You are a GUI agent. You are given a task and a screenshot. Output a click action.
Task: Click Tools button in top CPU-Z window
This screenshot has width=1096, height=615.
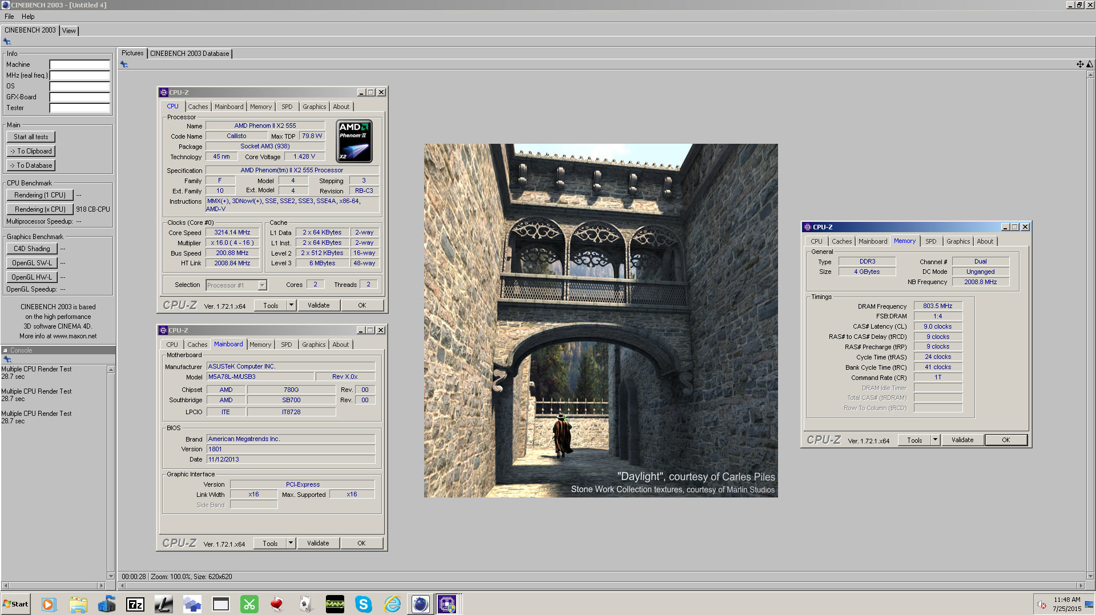271,305
